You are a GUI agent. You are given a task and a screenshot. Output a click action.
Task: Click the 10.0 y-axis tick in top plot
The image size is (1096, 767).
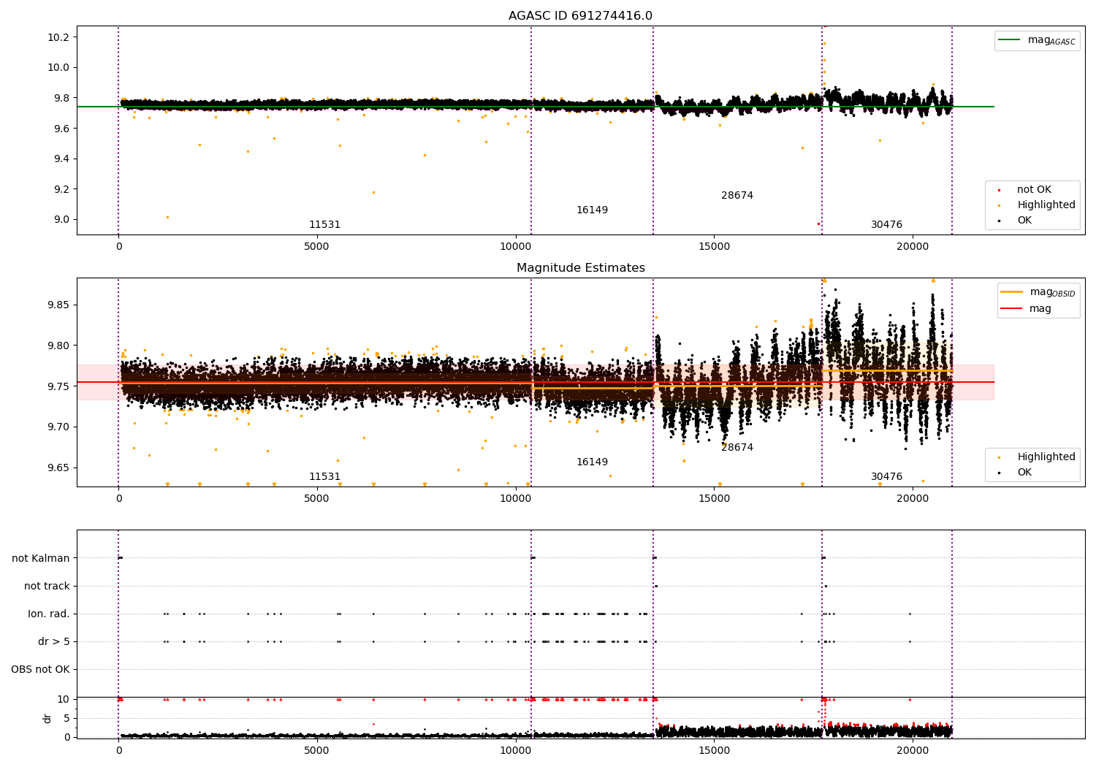(x=58, y=67)
